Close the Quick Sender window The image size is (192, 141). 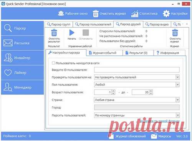pos(186,4)
